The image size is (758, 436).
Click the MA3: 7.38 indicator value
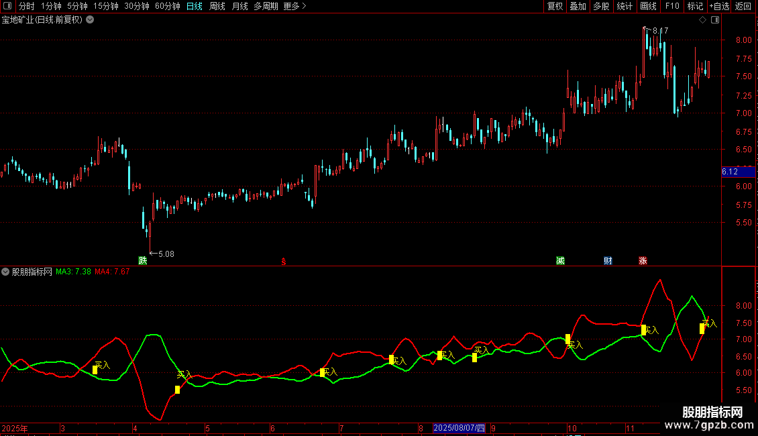tap(73, 272)
